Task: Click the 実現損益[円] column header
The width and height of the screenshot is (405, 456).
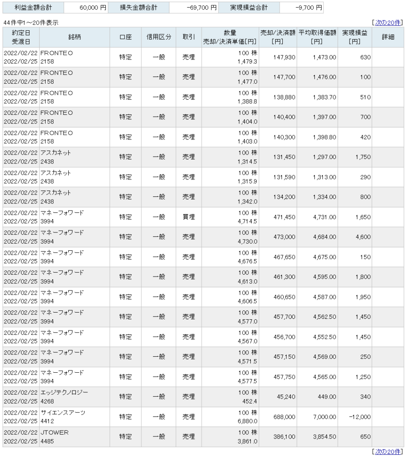Action: point(355,37)
